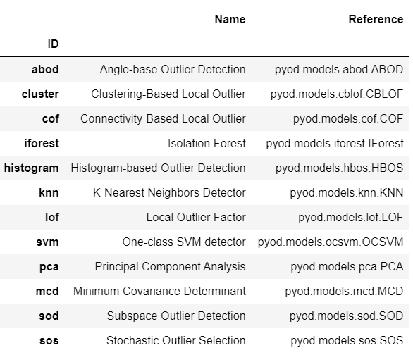Click Stochastic Outlier Selection cell
Screen dimensions: 413x355
[176, 340]
